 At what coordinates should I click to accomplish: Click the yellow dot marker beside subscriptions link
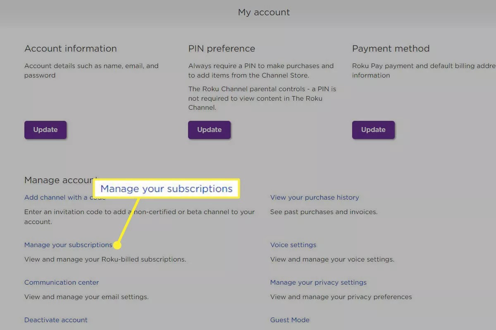117,245
